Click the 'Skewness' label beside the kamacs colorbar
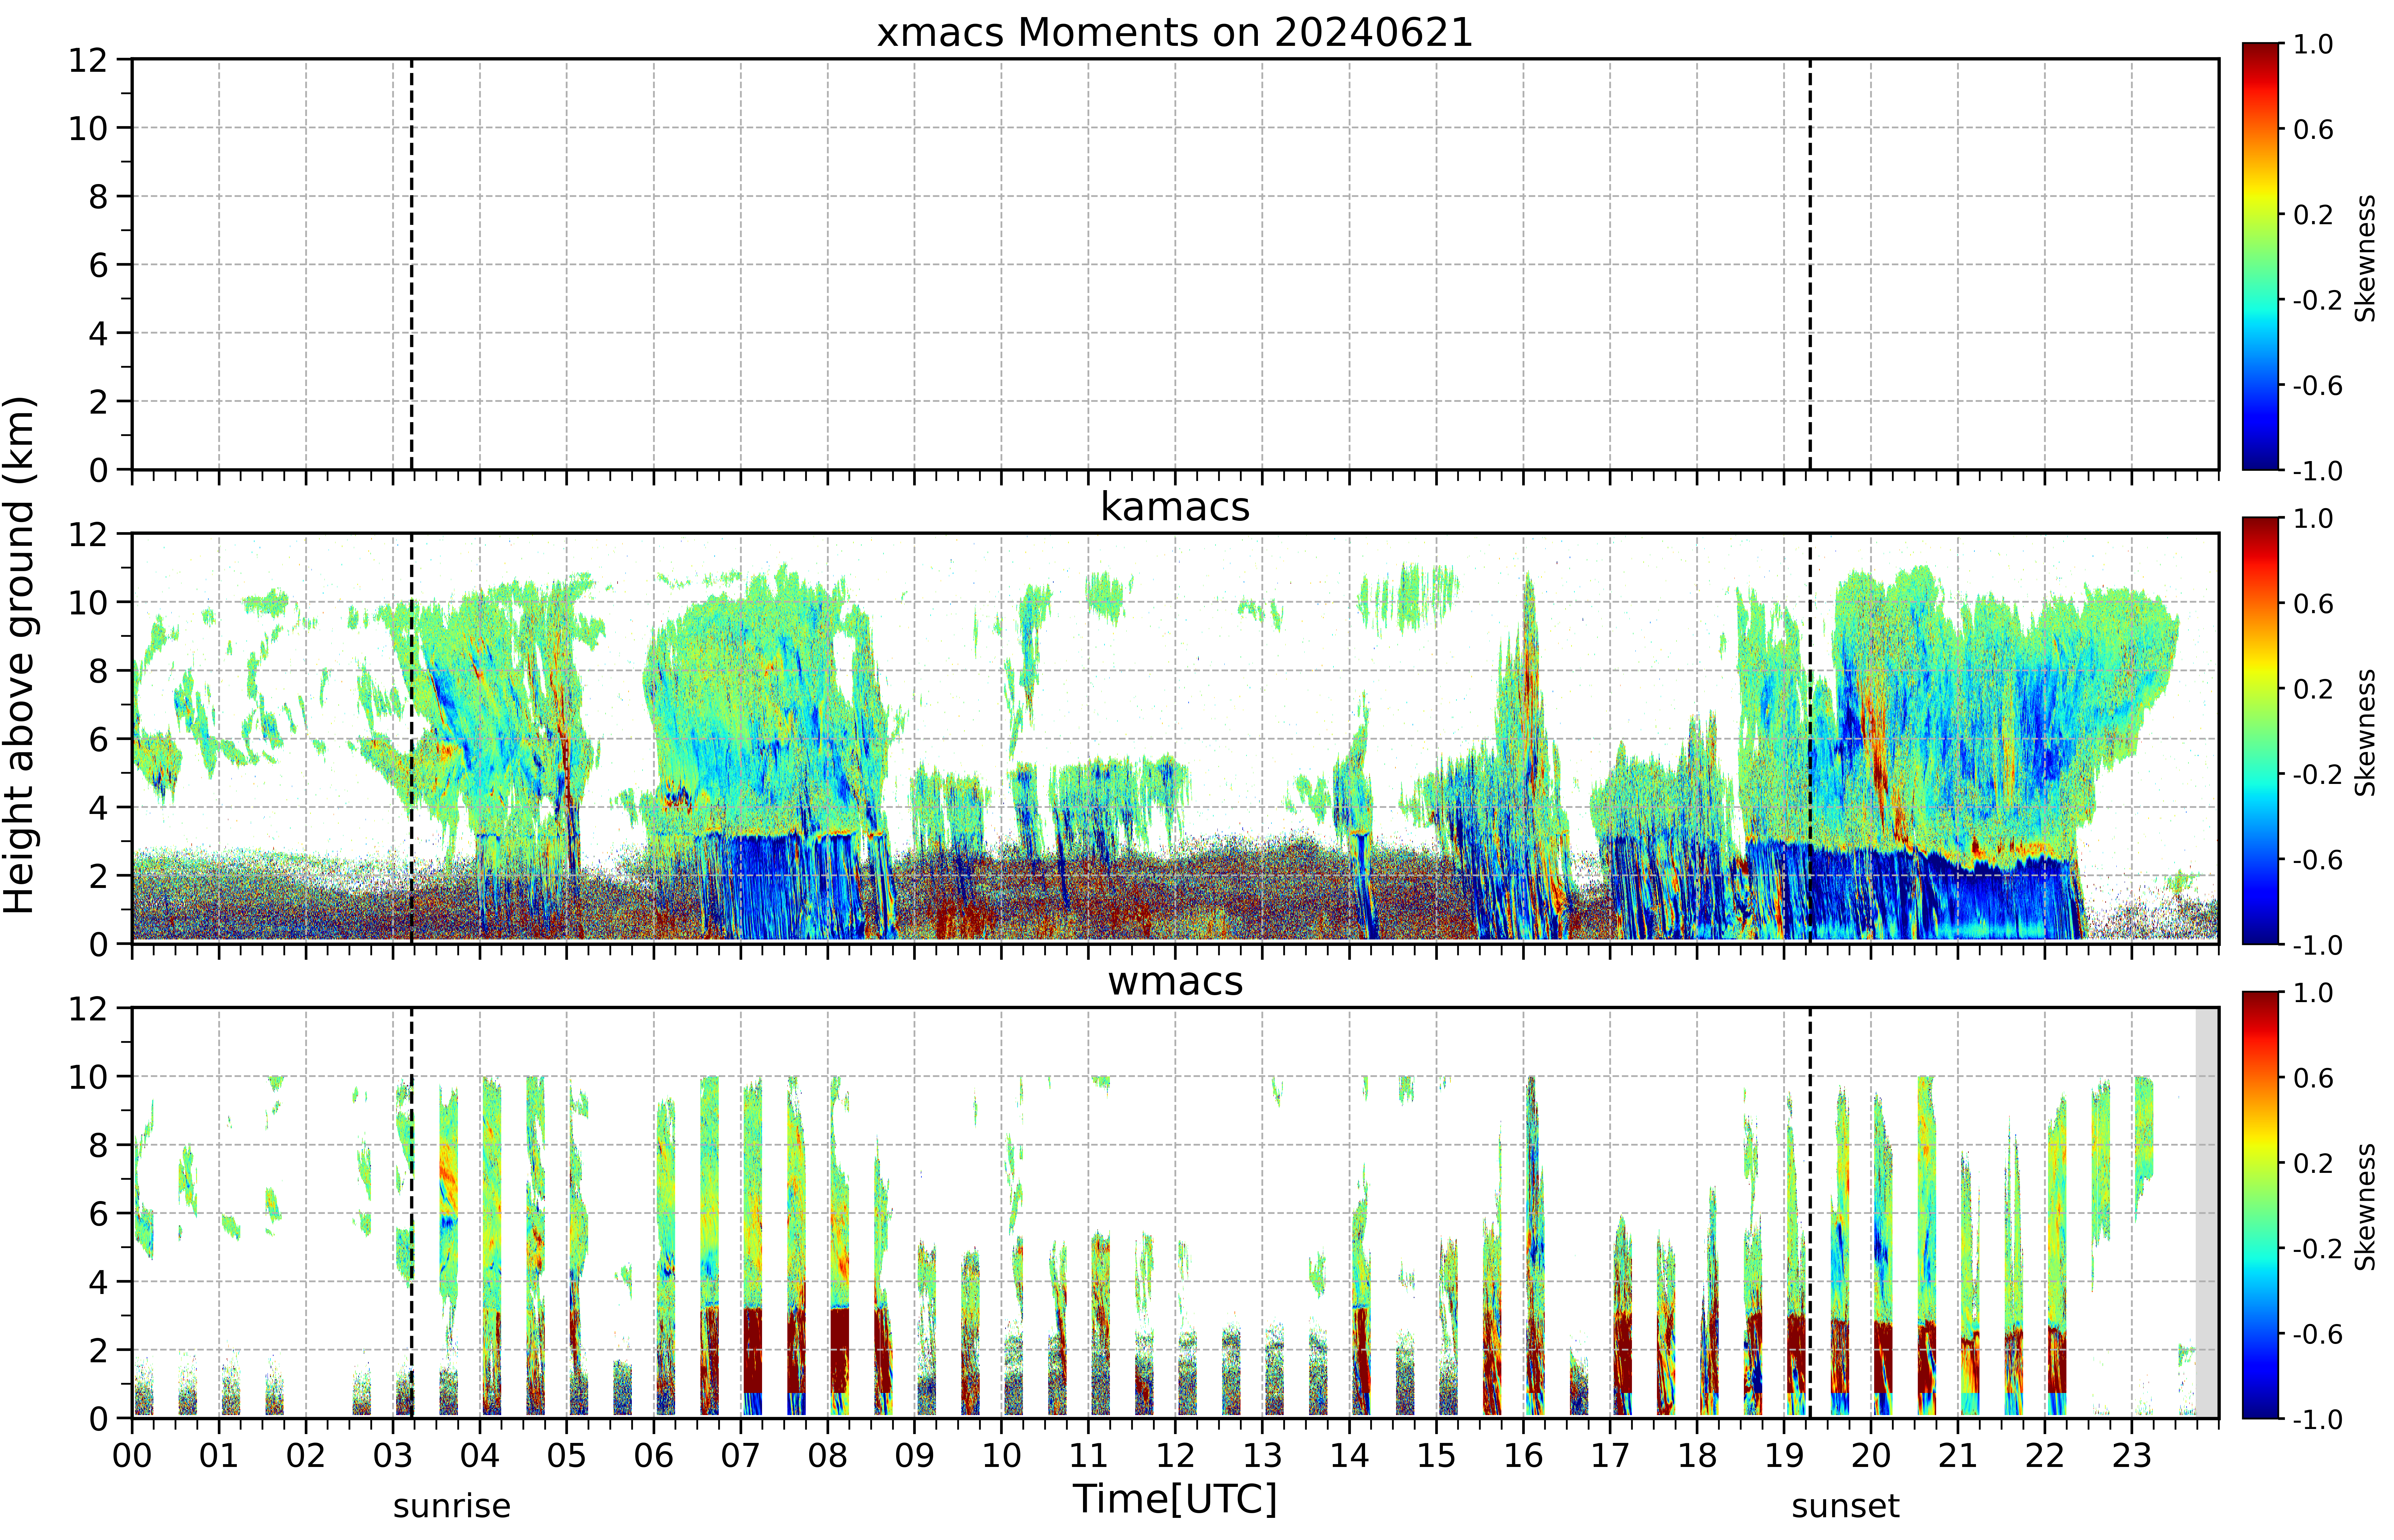Image resolution: width=2394 pixels, height=1540 pixels. tap(2365, 732)
